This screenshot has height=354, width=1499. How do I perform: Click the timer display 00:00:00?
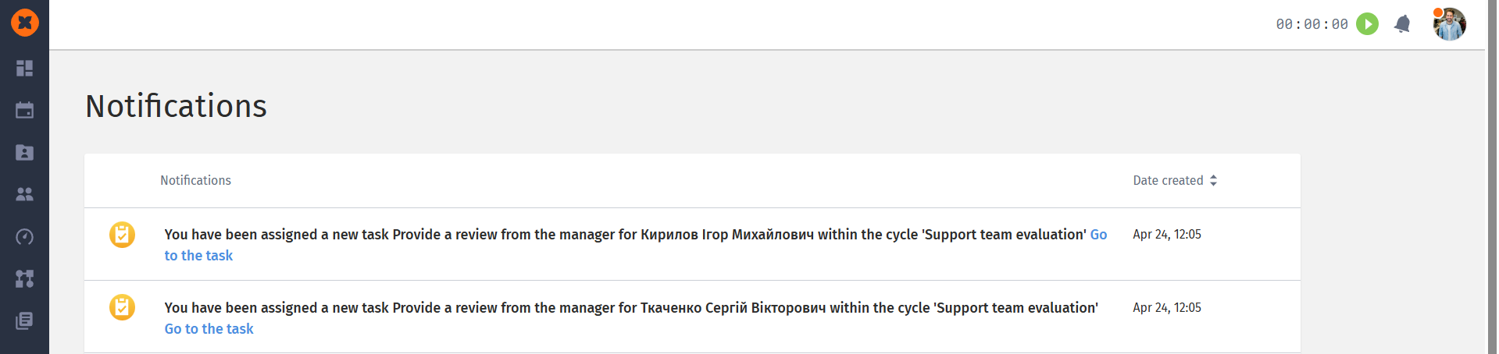click(x=1312, y=24)
